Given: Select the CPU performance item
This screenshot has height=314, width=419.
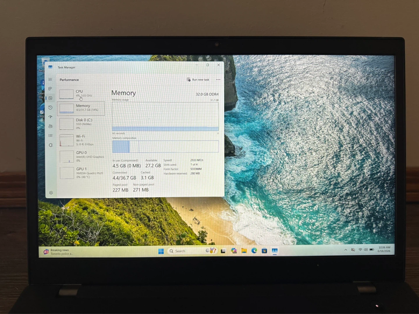Looking at the screenshot, I should tap(81, 94).
